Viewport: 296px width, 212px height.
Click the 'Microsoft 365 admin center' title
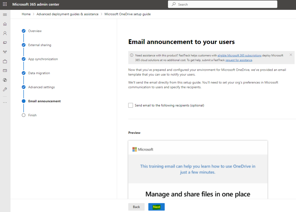[x=36, y=4]
